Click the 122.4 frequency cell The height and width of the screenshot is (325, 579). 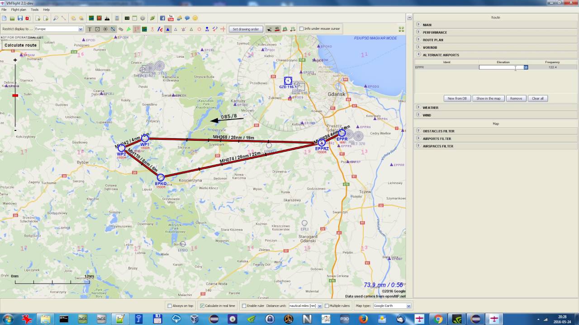click(552, 67)
